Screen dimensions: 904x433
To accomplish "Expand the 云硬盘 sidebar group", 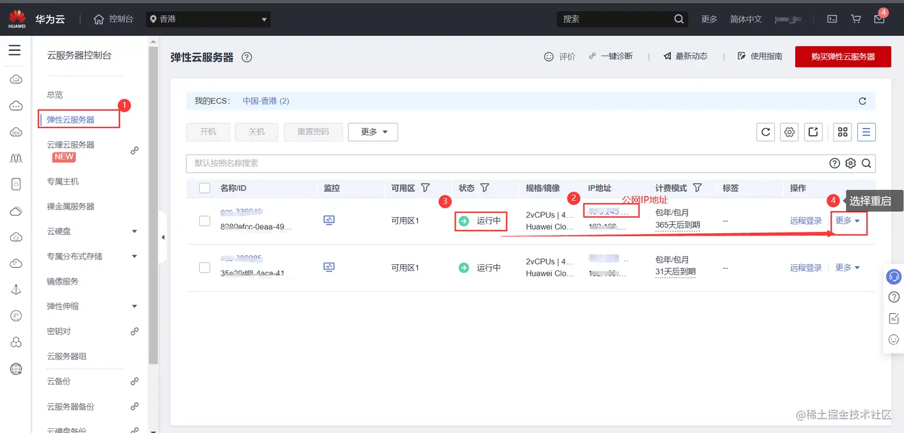I will (x=134, y=231).
